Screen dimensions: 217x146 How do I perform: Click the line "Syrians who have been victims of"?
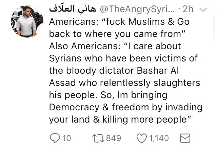pos(123,58)
